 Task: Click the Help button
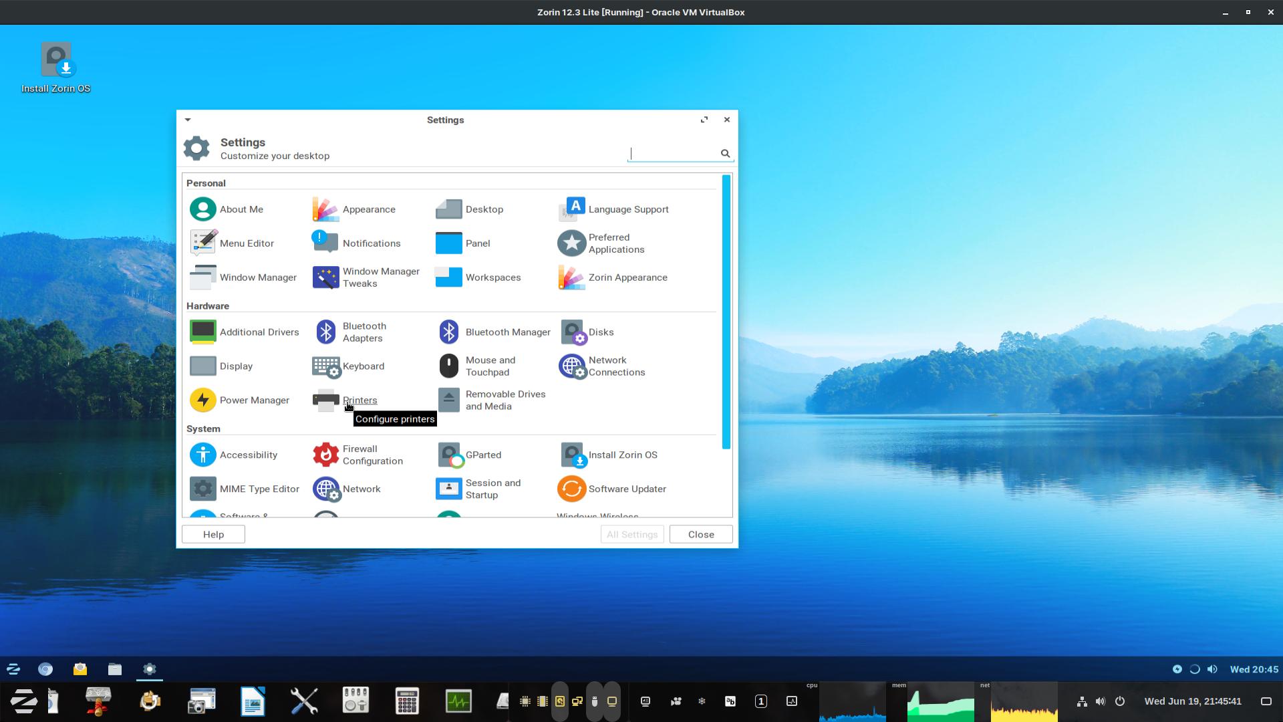coord(213,535)
